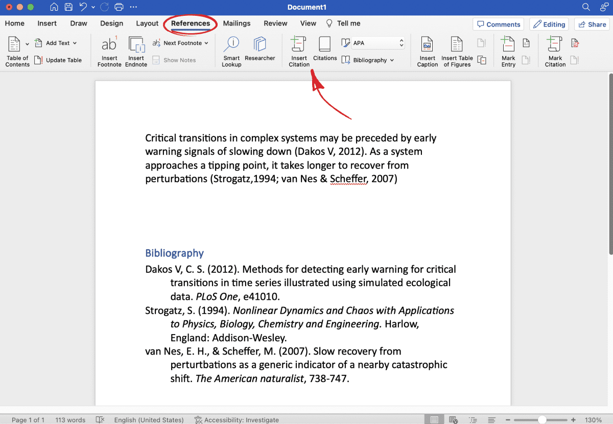Insert a caption
This screenshot has height=424, width=613.
(427, 50)
